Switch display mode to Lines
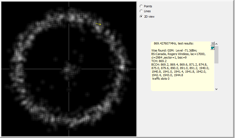The height and width of the screenshot is (138, 235). coord(141,11)
